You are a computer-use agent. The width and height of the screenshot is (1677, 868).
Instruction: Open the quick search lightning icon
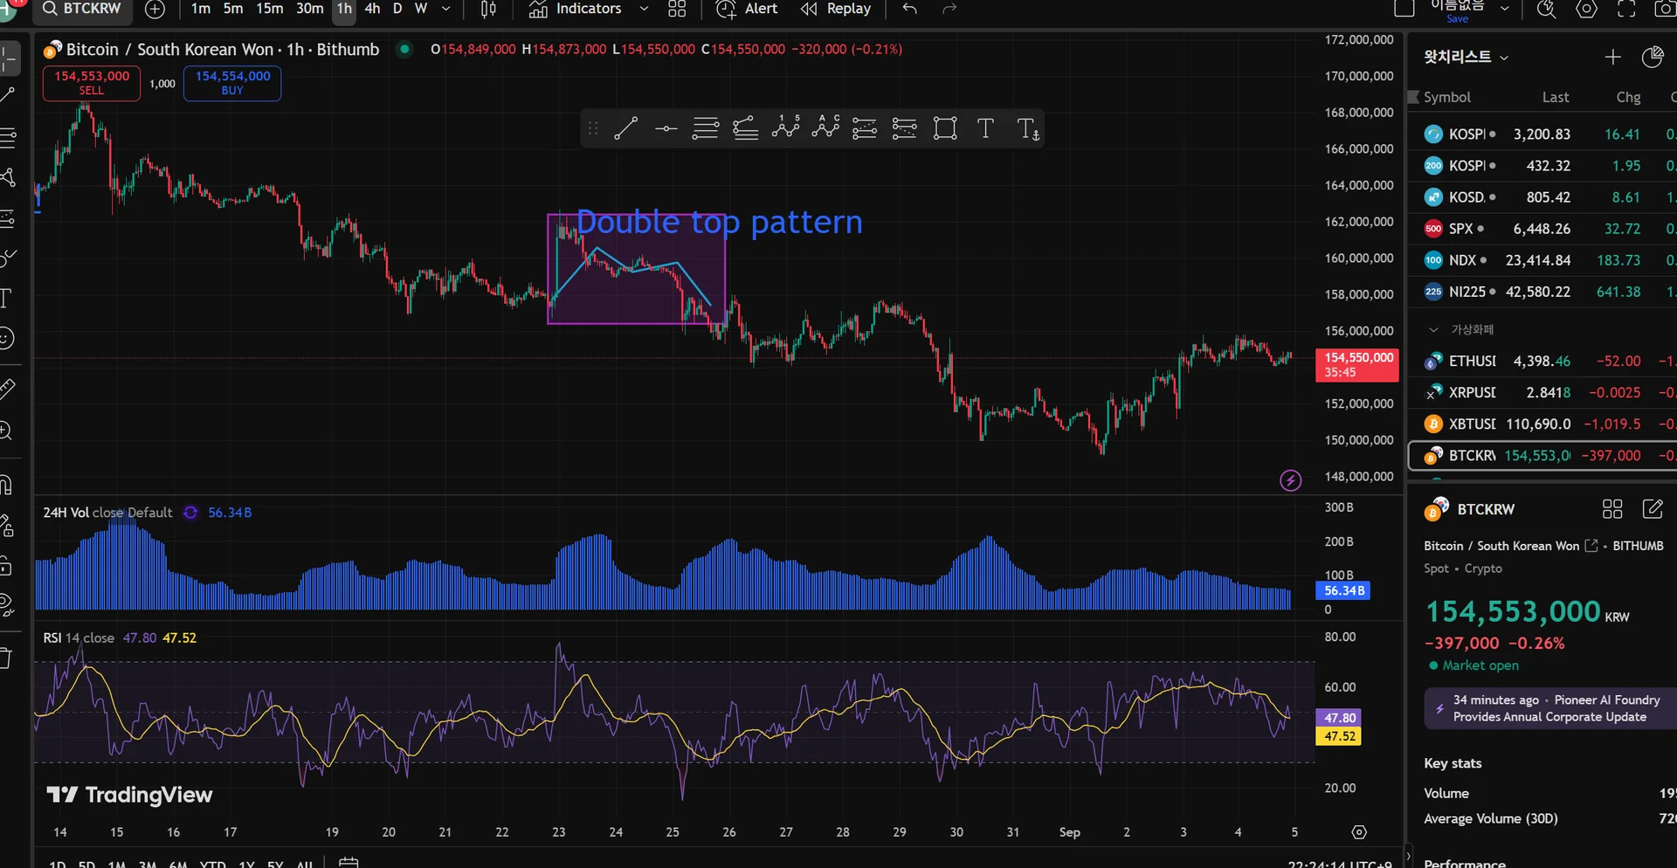click(1547, 9)
